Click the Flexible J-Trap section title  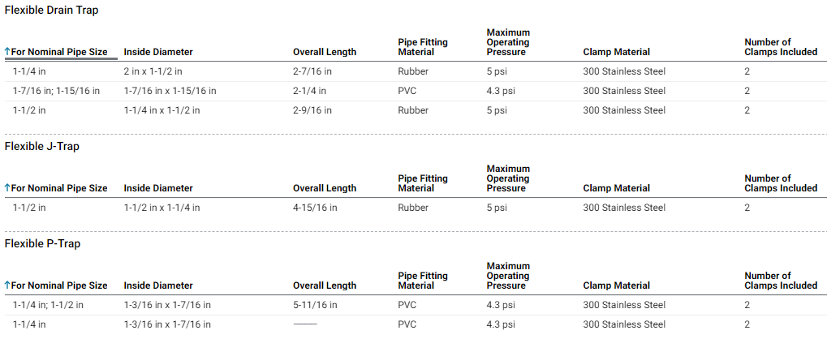[x=42, y=146]
